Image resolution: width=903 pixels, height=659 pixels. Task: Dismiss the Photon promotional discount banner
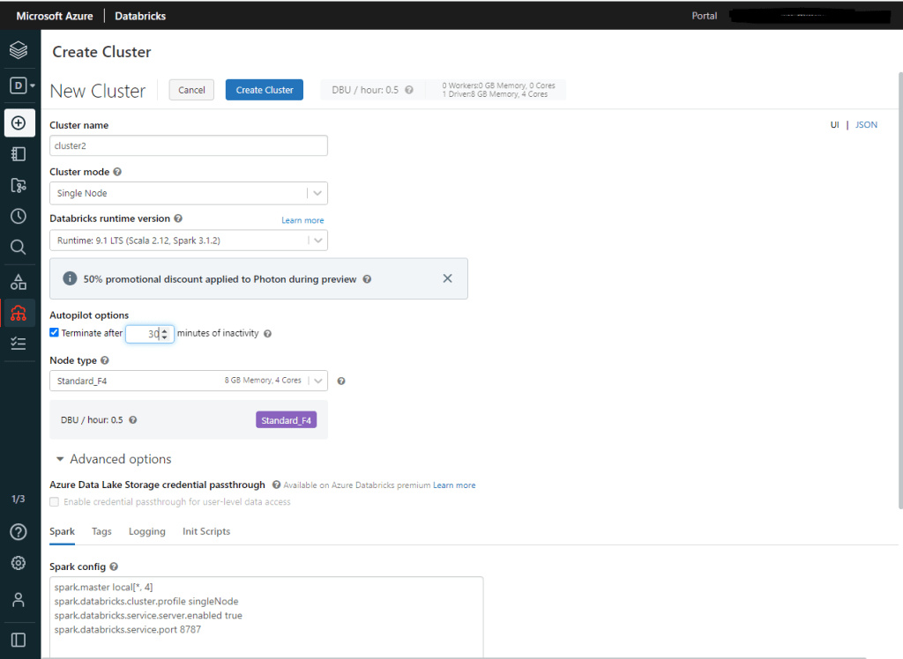click(447, 278)
